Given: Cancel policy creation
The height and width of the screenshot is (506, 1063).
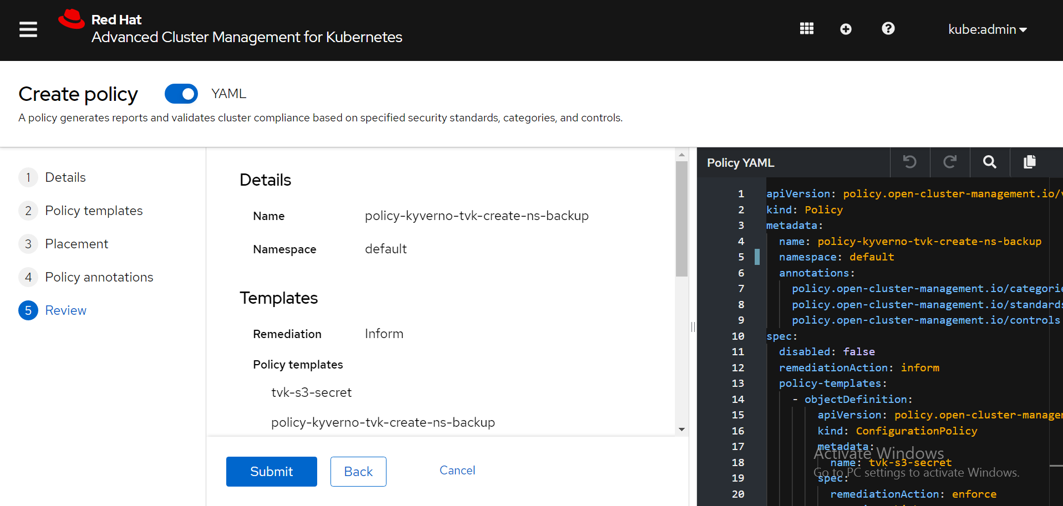Looking at the screenshot, I should [457, 471].
